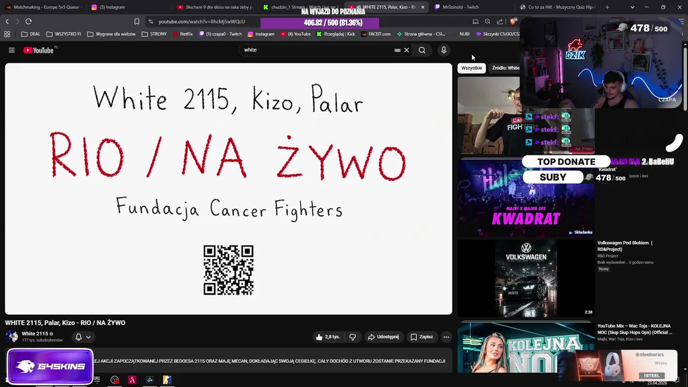Open the Wygrane dla widzów bookmarks folder
The image size is (688, 387).
(x=111, y=34)
